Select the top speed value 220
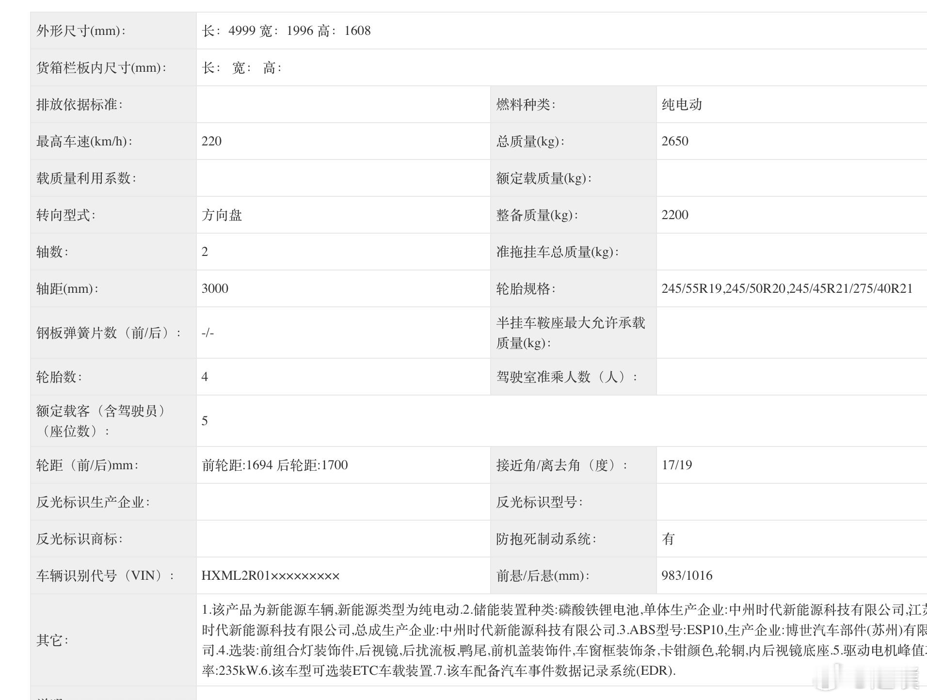This screenshot has height=700, width=927. 211,141
